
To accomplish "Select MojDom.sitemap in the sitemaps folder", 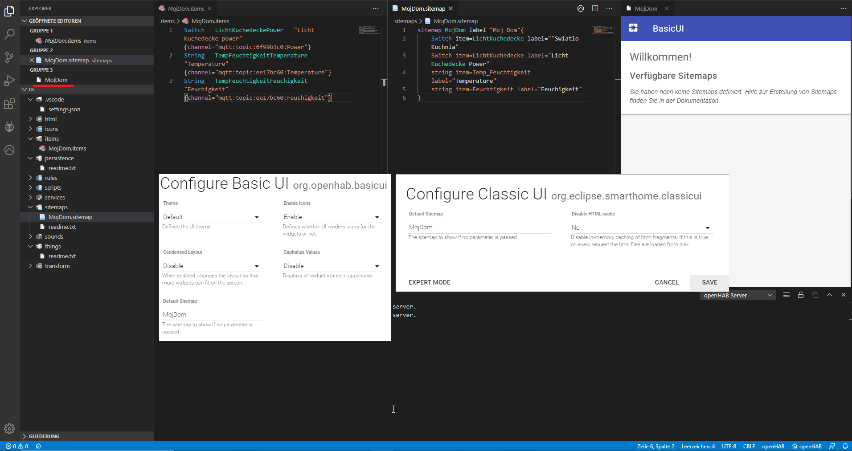I will click(x=87, y=217).
